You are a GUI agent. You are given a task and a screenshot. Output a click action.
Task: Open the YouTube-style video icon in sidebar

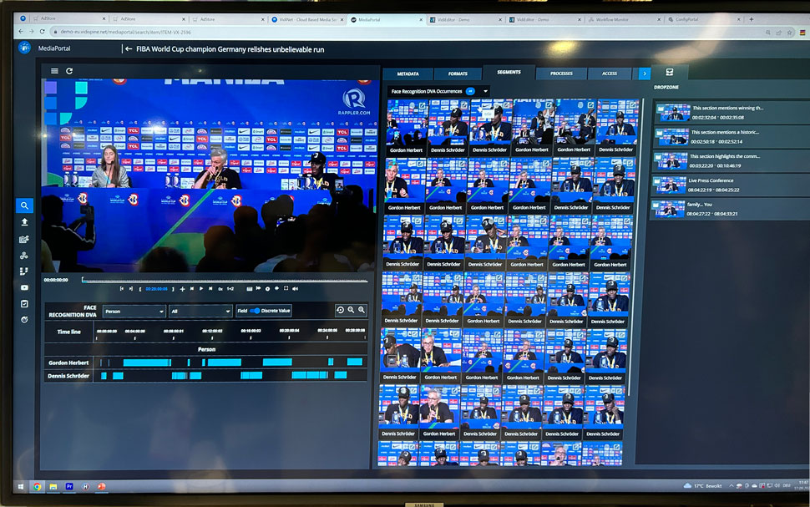[x=25, y=287]
